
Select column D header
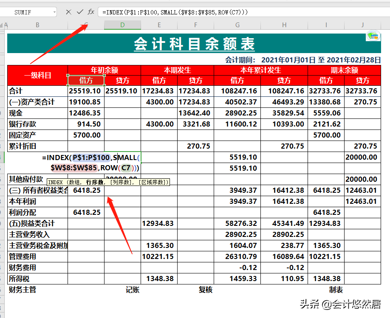click(122, 25)
